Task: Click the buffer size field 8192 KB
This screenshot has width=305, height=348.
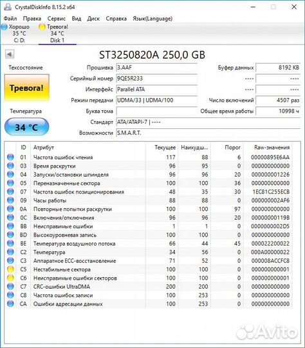Action: [x=278, y=68]
